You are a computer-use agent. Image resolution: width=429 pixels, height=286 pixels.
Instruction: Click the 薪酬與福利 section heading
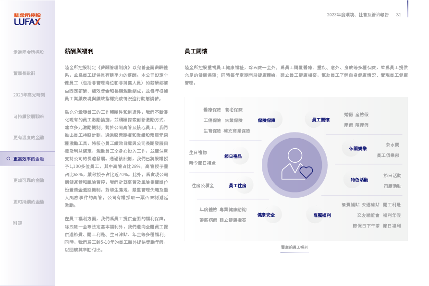click(79, 51)
